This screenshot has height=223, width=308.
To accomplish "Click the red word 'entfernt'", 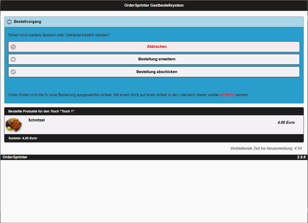I will 227,95.
